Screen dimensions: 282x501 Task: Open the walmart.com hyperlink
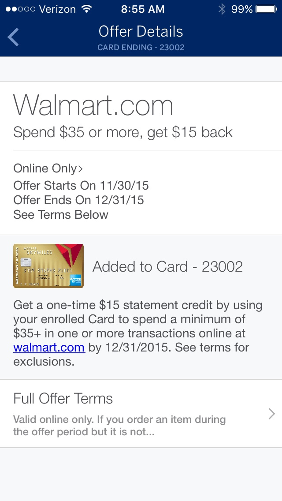[x=49, y=347]
